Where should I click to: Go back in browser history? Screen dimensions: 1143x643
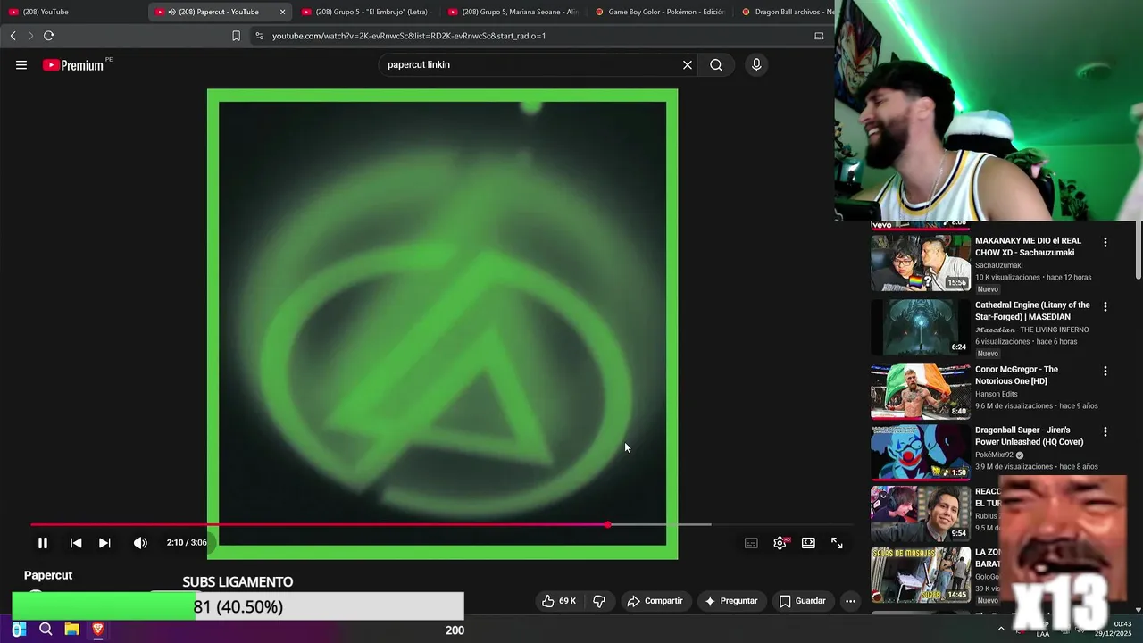(13, 36)
